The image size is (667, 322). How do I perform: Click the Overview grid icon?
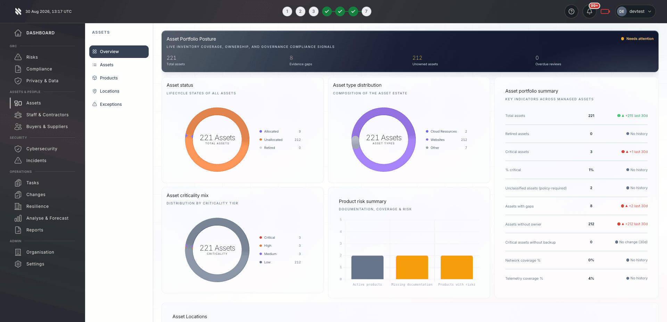tap(94, 52)
